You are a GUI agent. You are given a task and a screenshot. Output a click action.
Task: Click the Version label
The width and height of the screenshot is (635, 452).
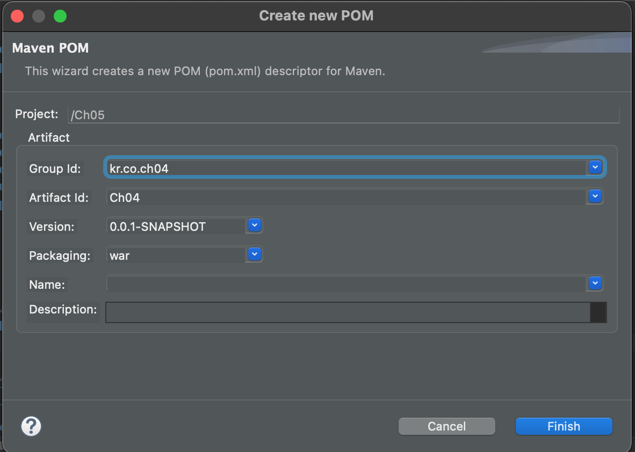52,227
